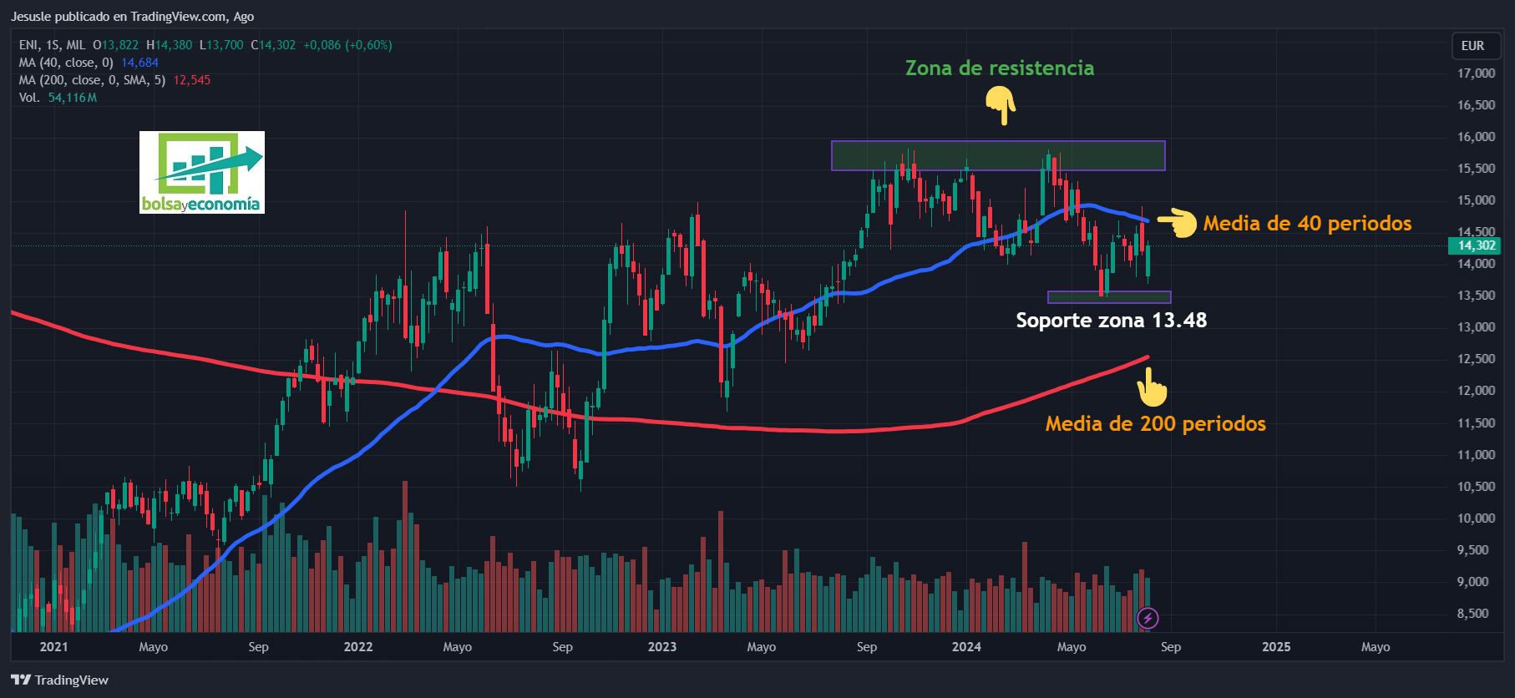Click the 16,000 price scale label
This screenshot has height=698, width=1515.
pyautogui.click(x=1477, y=137)
